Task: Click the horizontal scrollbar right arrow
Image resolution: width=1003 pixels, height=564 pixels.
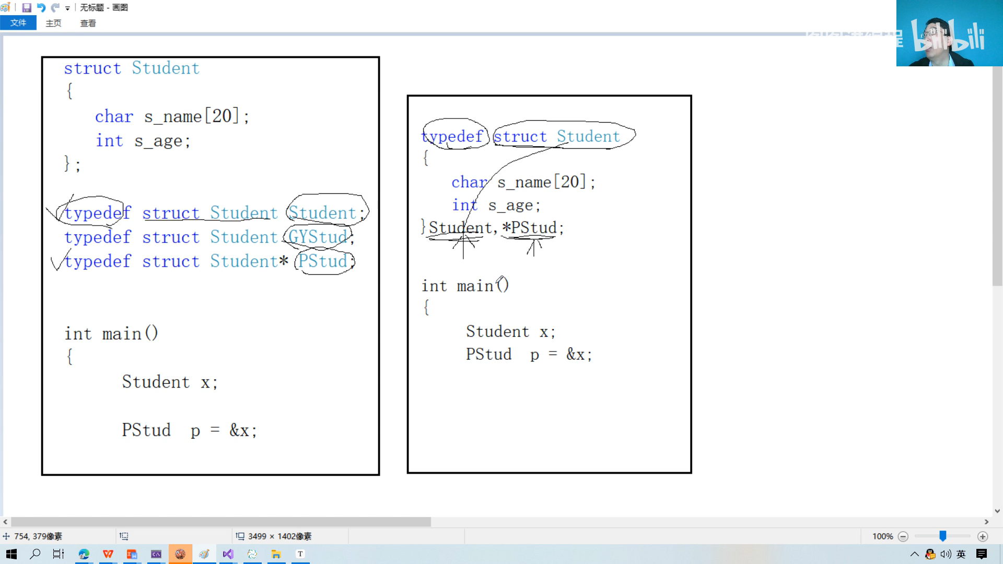Action: coord(986,522)
